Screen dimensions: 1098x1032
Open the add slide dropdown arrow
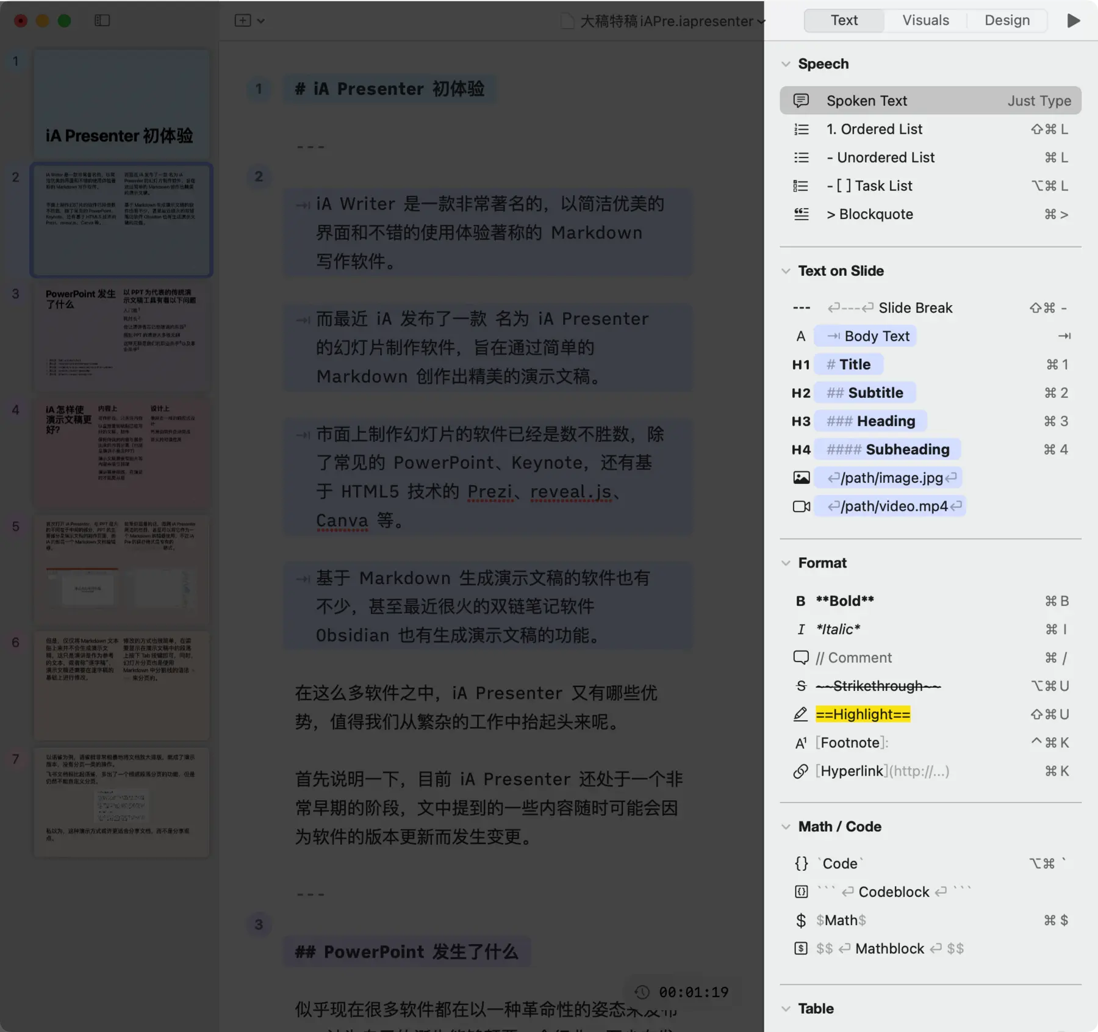(260, 21)
